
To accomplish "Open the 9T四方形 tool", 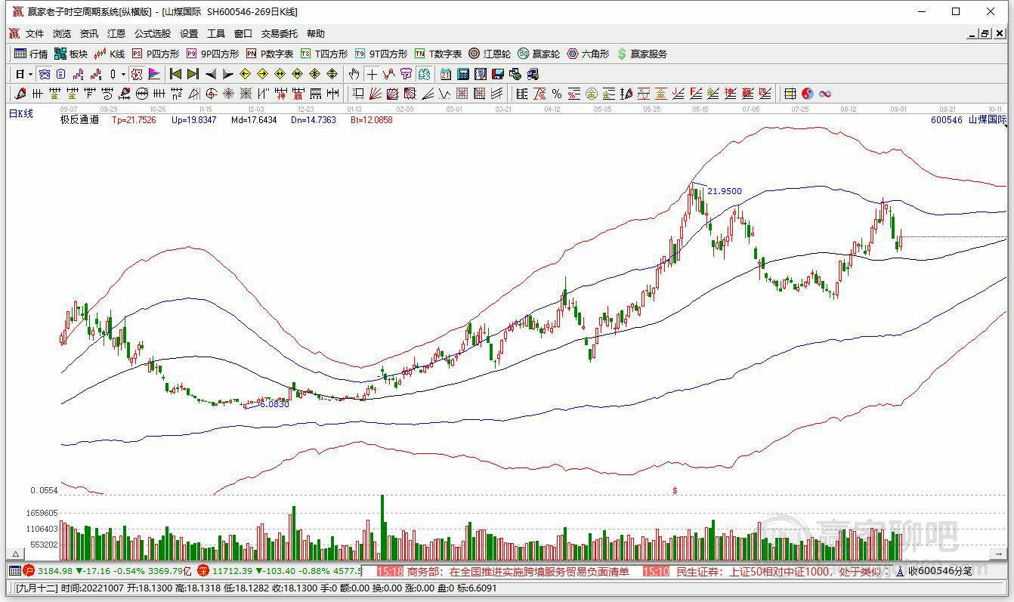I will (381, 54).
